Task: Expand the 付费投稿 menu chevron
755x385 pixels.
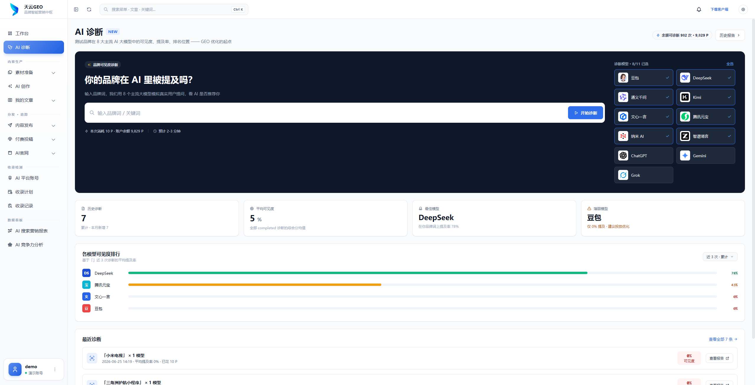Action: (53, 140)
